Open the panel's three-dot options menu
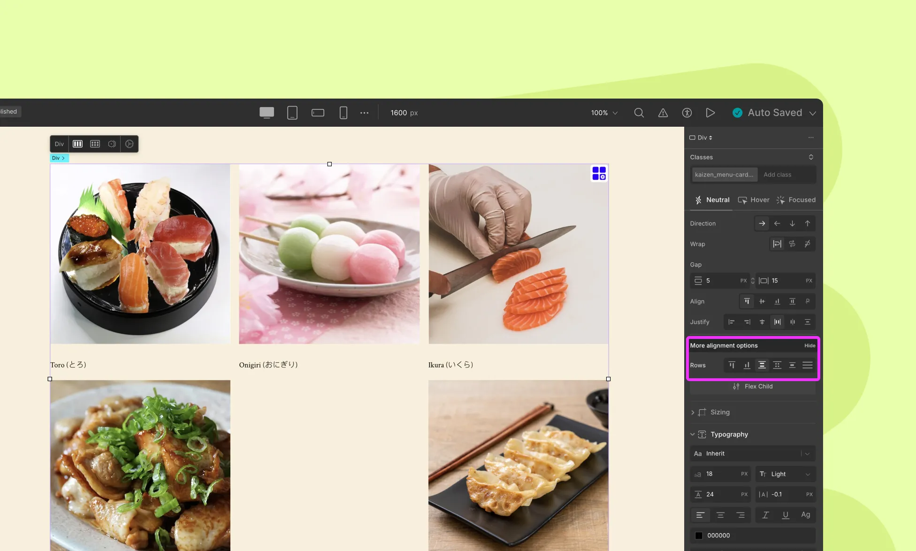 click(x=811, y=138)
